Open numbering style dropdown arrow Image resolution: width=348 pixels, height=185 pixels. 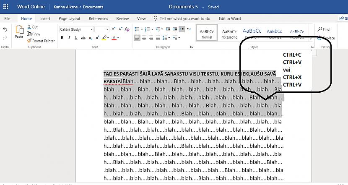click(152, 29)
